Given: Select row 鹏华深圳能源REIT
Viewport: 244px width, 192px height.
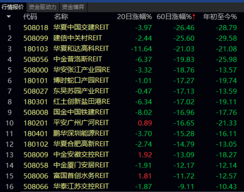Looking at the screenshot, I should point(122,133).
